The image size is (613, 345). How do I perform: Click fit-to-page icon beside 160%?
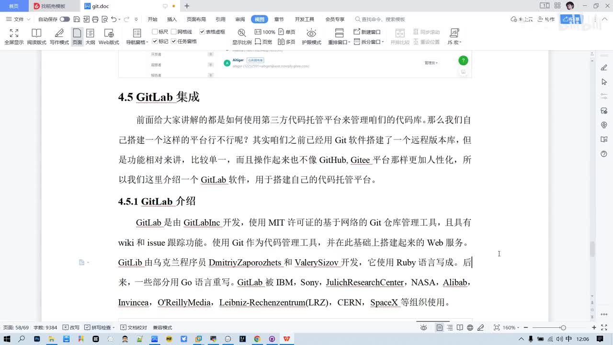pos(497,327)
